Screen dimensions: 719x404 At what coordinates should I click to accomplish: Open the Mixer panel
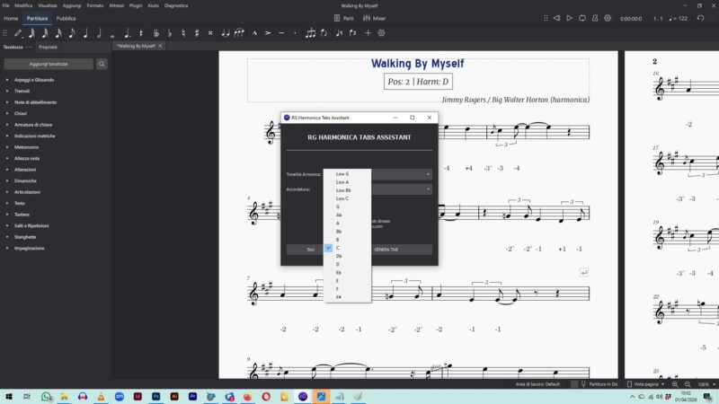click(374, 18)
